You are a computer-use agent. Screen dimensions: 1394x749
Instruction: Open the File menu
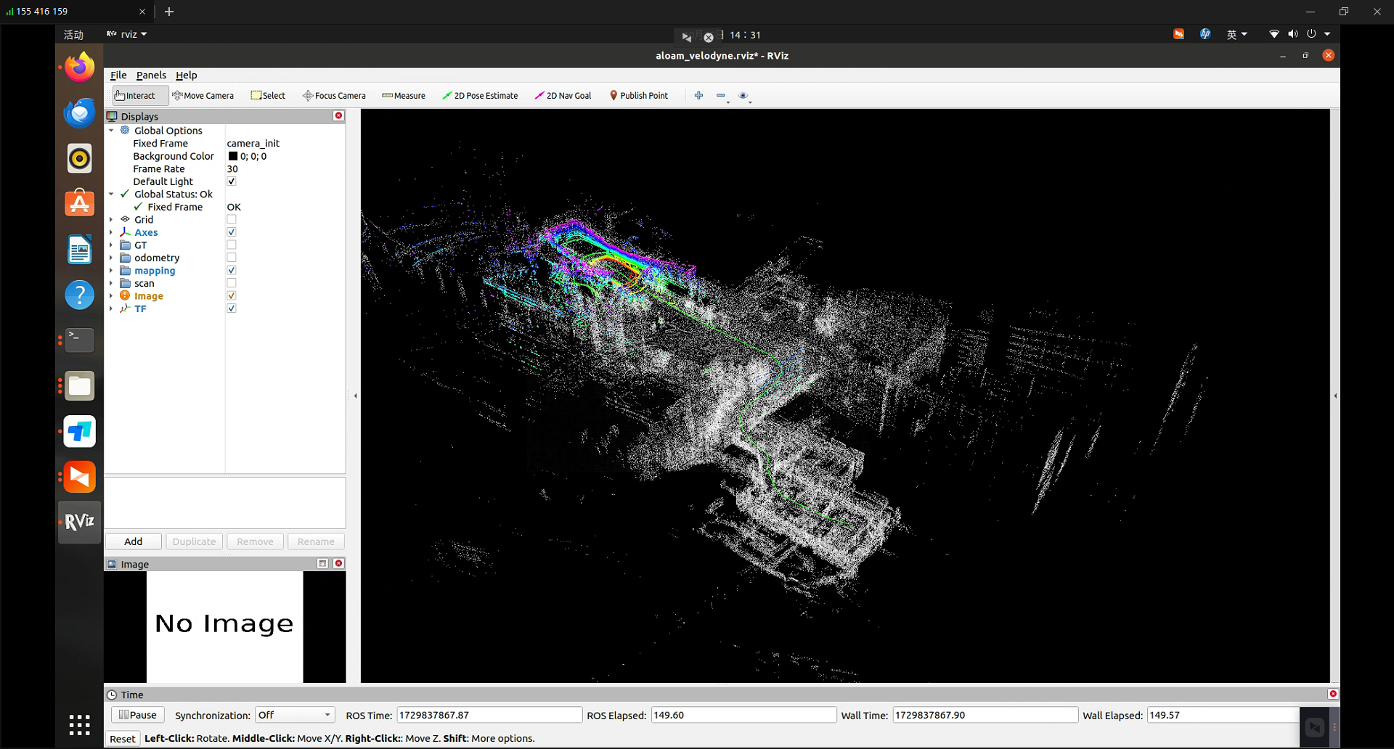118,75
